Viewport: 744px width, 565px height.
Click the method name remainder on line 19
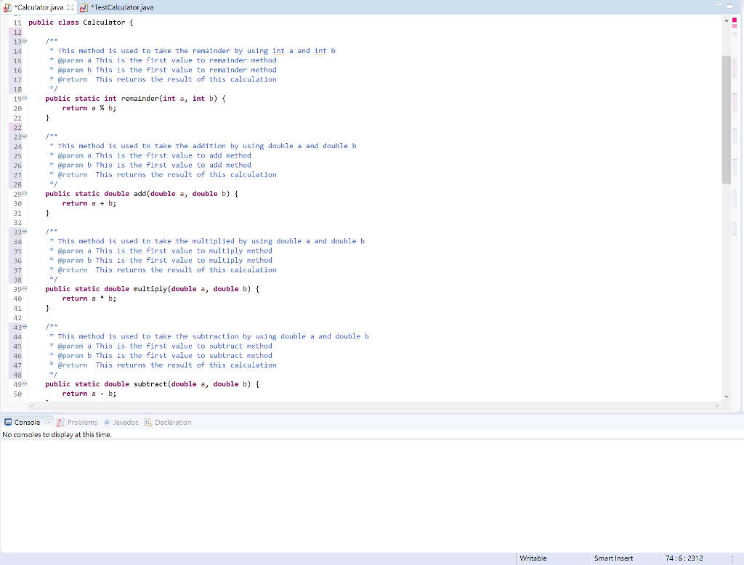[x=140, y=99]
